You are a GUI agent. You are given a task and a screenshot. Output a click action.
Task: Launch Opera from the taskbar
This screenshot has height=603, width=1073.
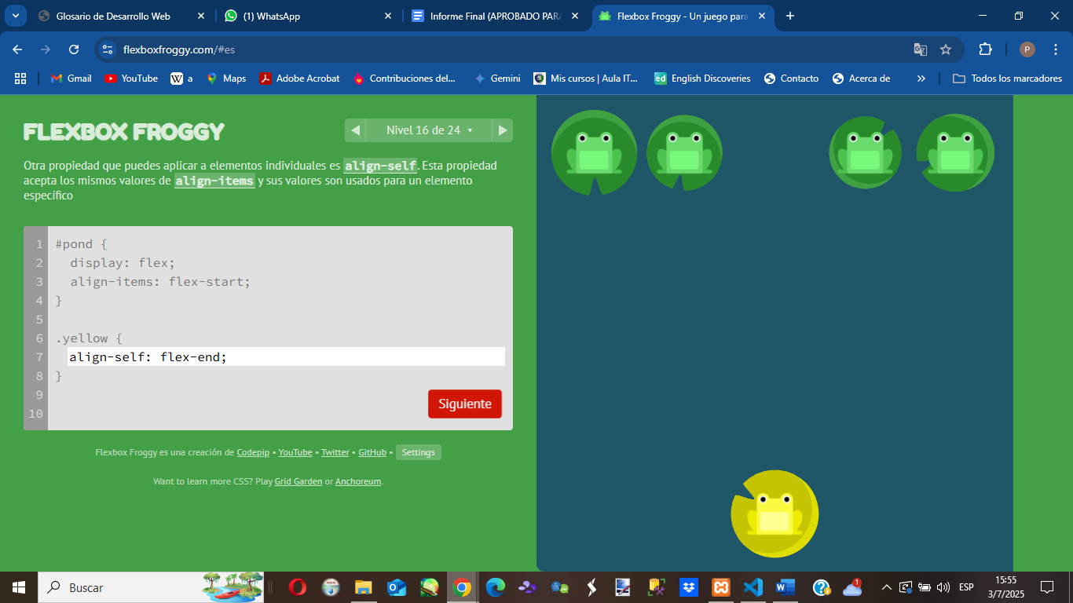(x=297, y=587)
